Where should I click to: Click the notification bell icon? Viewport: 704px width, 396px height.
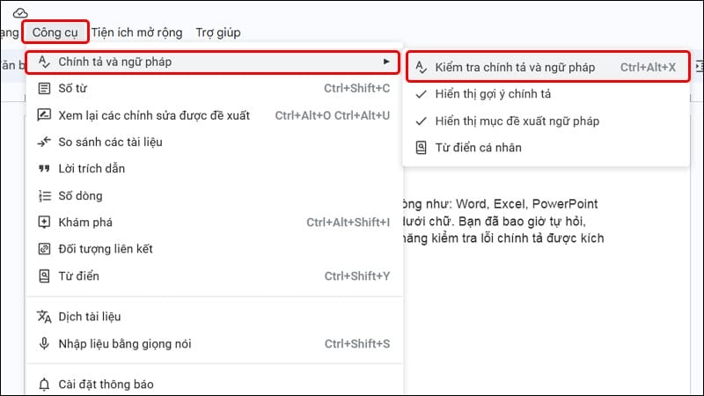[44, 385]
